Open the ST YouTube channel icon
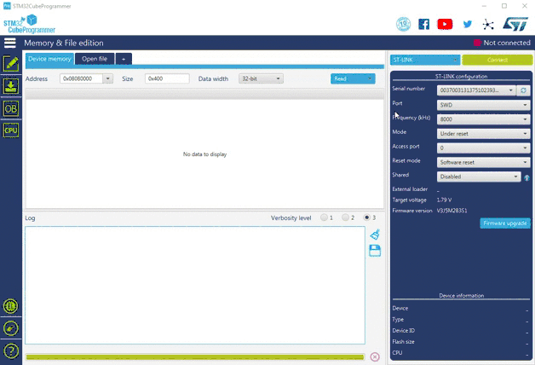535x365 pixels. coord(445,24)
